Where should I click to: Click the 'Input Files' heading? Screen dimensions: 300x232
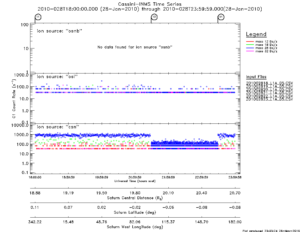coord(256,77)
